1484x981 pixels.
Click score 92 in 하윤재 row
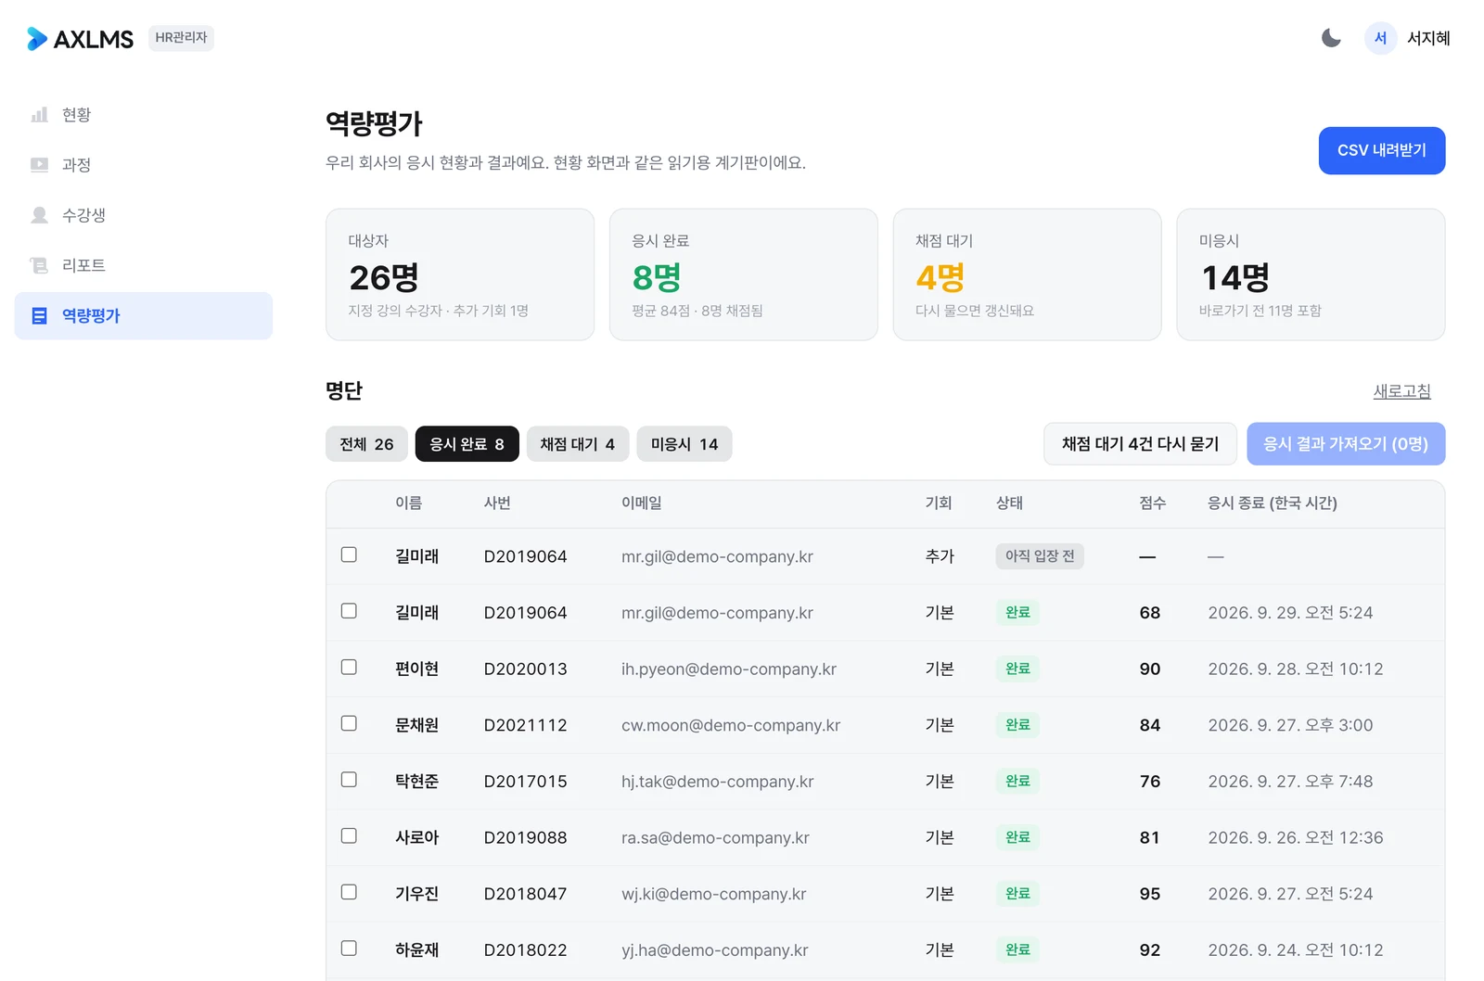pyautogui.click(x=1150, y=950)
